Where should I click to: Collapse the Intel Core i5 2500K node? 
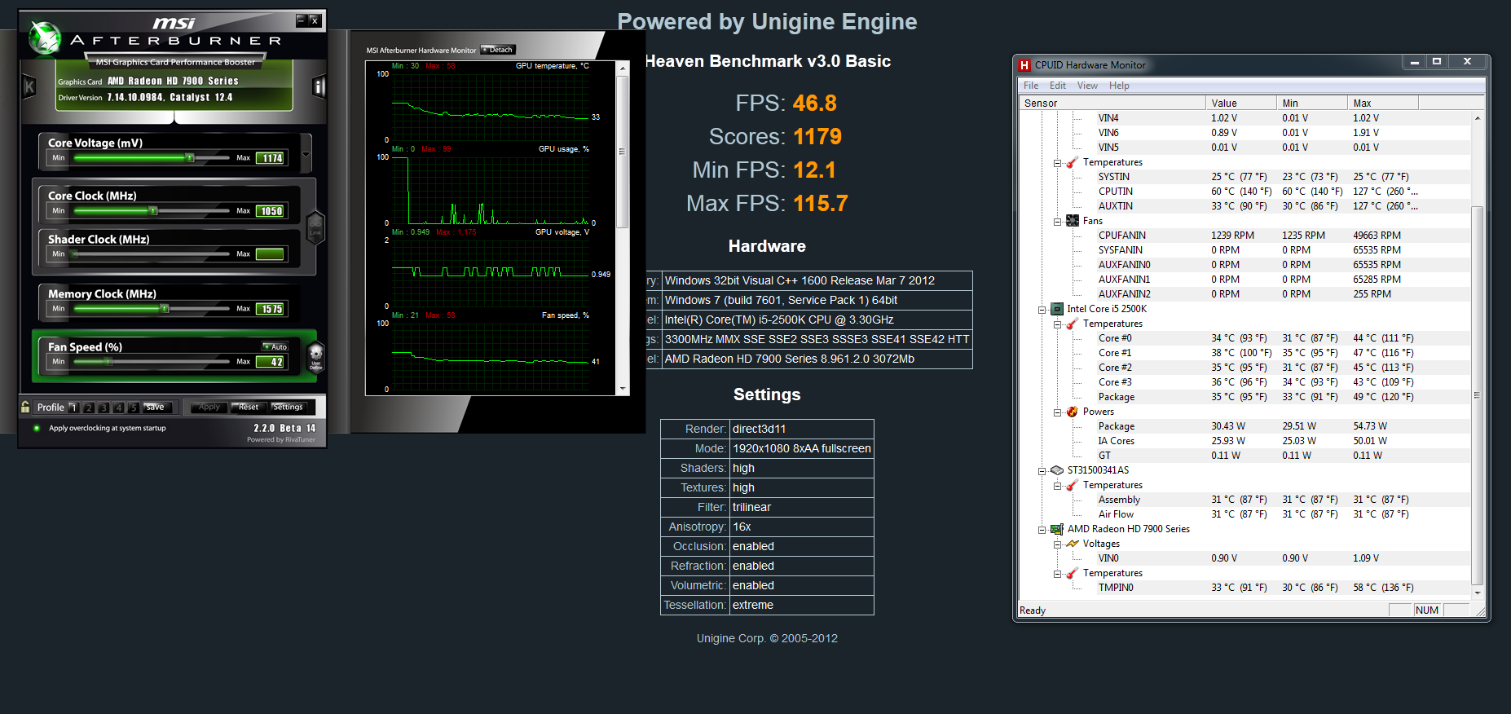[1042, 310]
